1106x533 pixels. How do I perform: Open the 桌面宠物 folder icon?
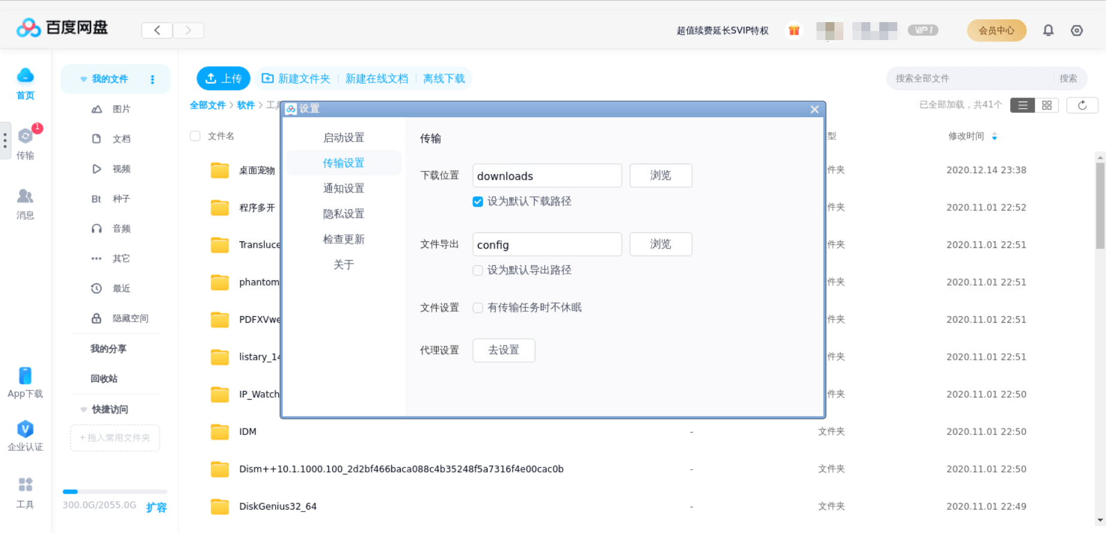[x=220, y=170]
